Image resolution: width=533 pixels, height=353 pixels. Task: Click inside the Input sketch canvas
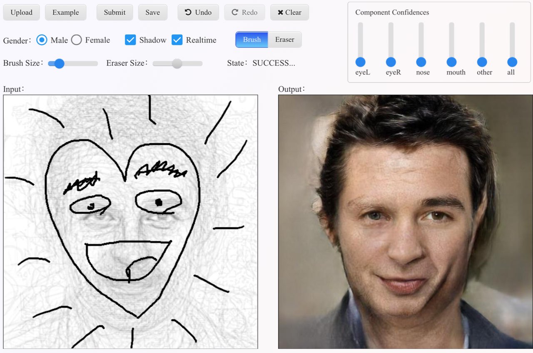[x=130, y=221]
